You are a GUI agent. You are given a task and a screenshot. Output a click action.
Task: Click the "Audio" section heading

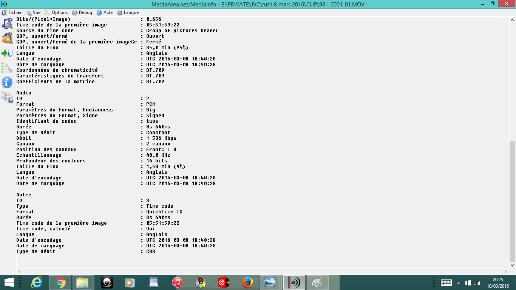(x=24, y=93)
